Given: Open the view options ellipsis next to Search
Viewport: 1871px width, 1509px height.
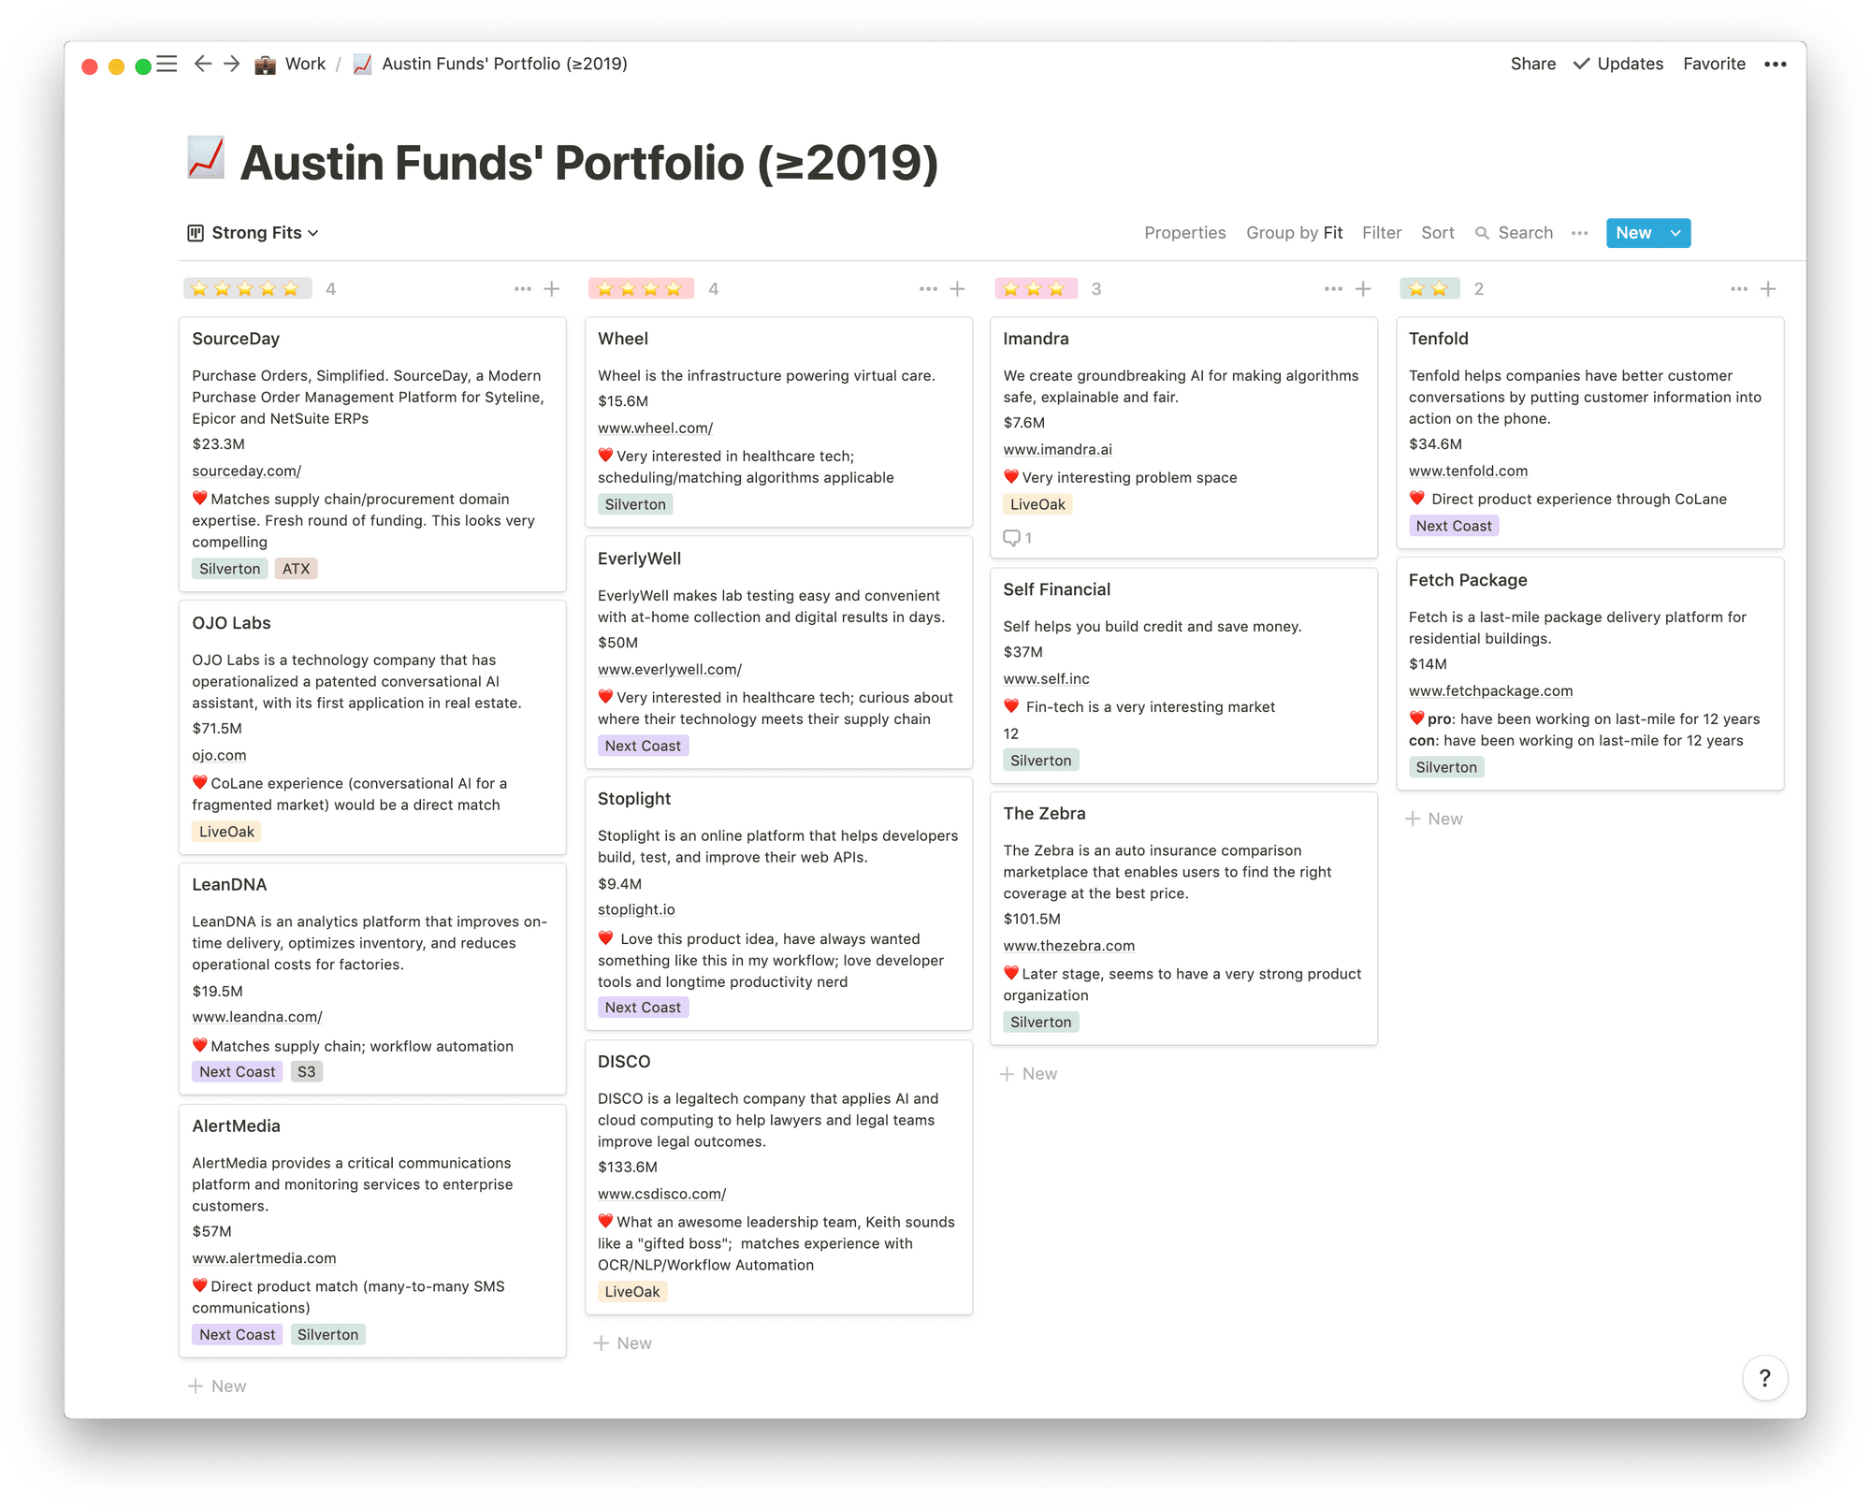Looking at the screenshot, I should (x=1580, y=233).
